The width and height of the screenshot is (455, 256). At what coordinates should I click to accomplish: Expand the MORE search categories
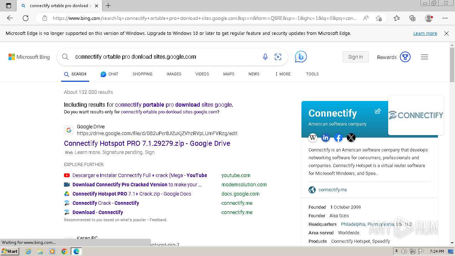pos(283,74)
